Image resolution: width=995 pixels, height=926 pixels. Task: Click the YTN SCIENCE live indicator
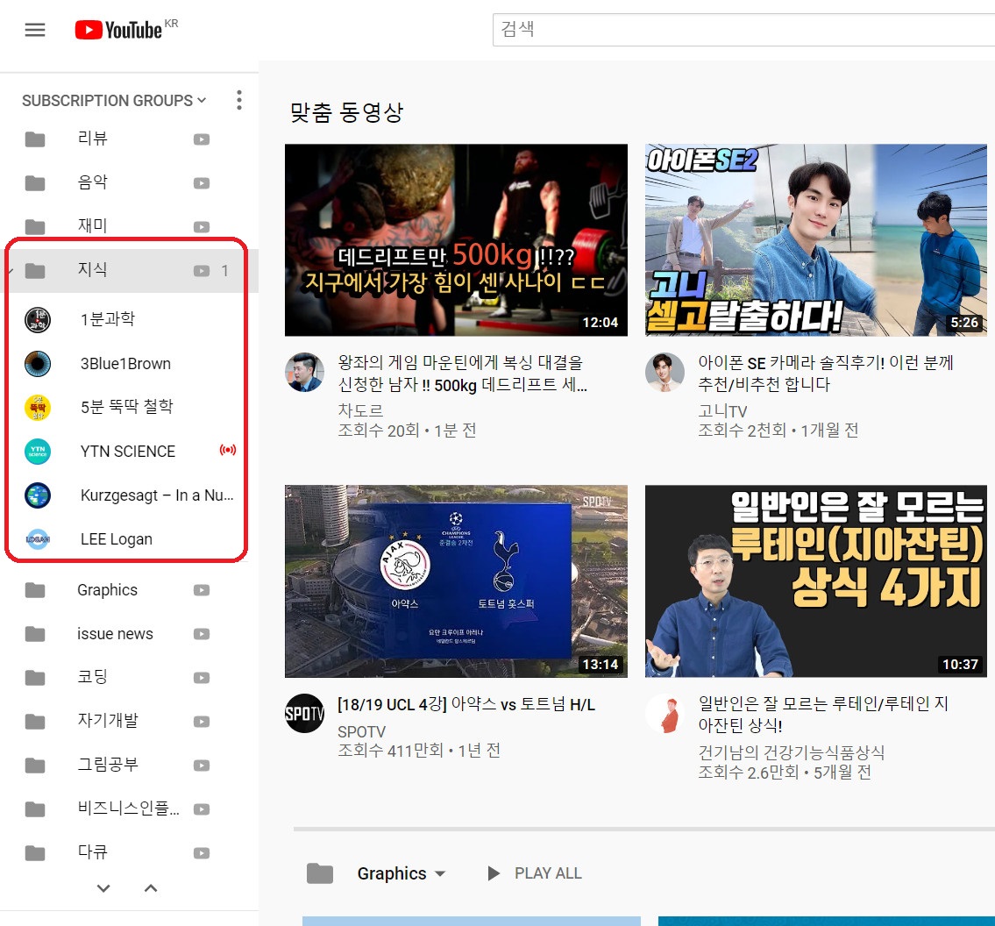pyautogui.click(x=228, y=450)
